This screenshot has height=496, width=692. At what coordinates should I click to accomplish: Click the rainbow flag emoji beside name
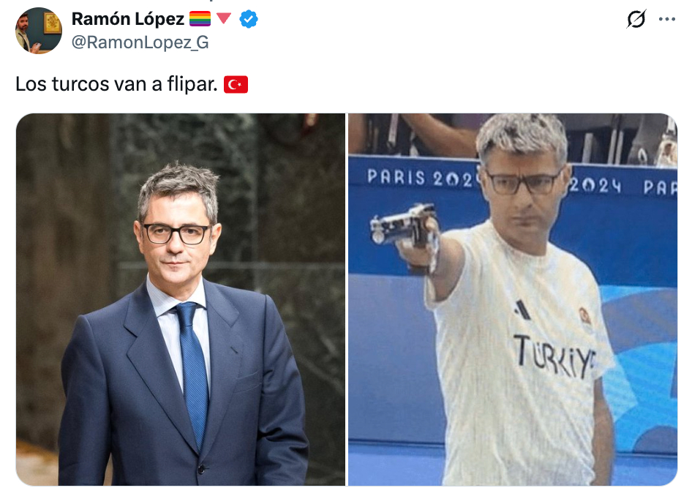point(200,19)
